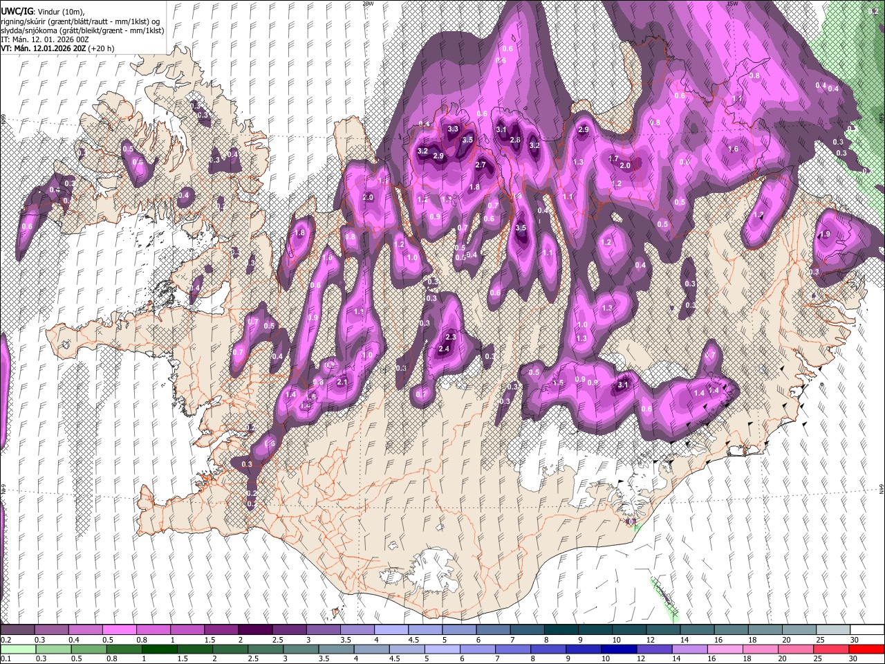Pick the bright pink upper swatch between 0.5 and 0.8

pyautogui.click(x=119, y=630)
